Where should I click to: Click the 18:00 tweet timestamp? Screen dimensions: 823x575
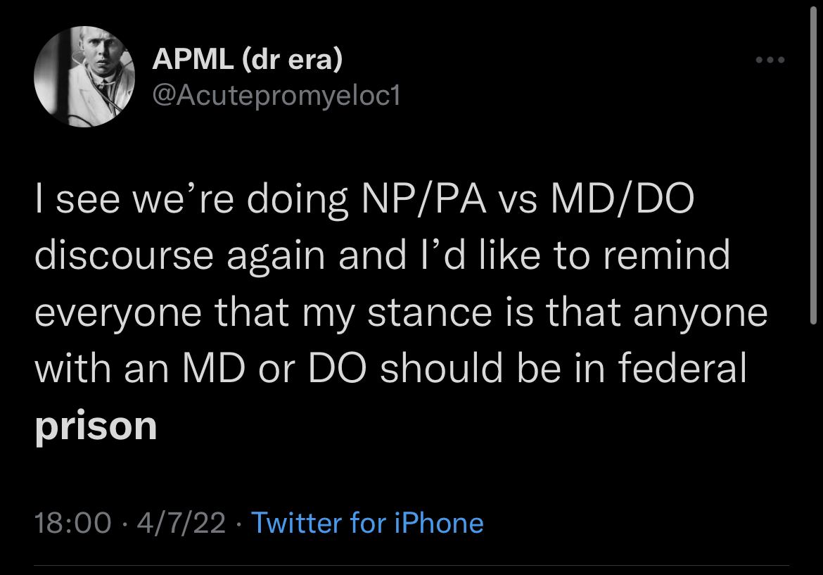(73, 523)
